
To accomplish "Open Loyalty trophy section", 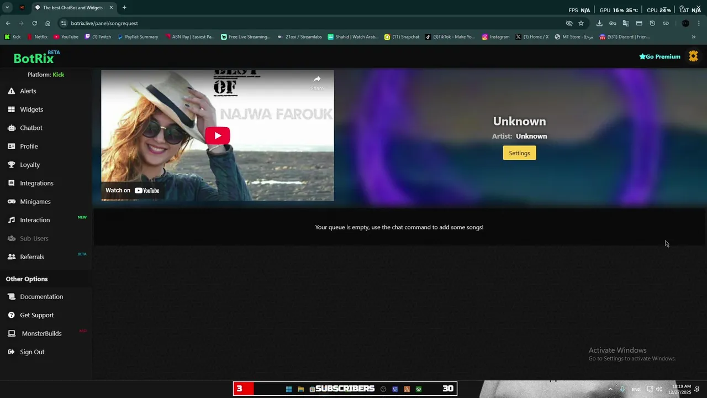I will 30,165.
